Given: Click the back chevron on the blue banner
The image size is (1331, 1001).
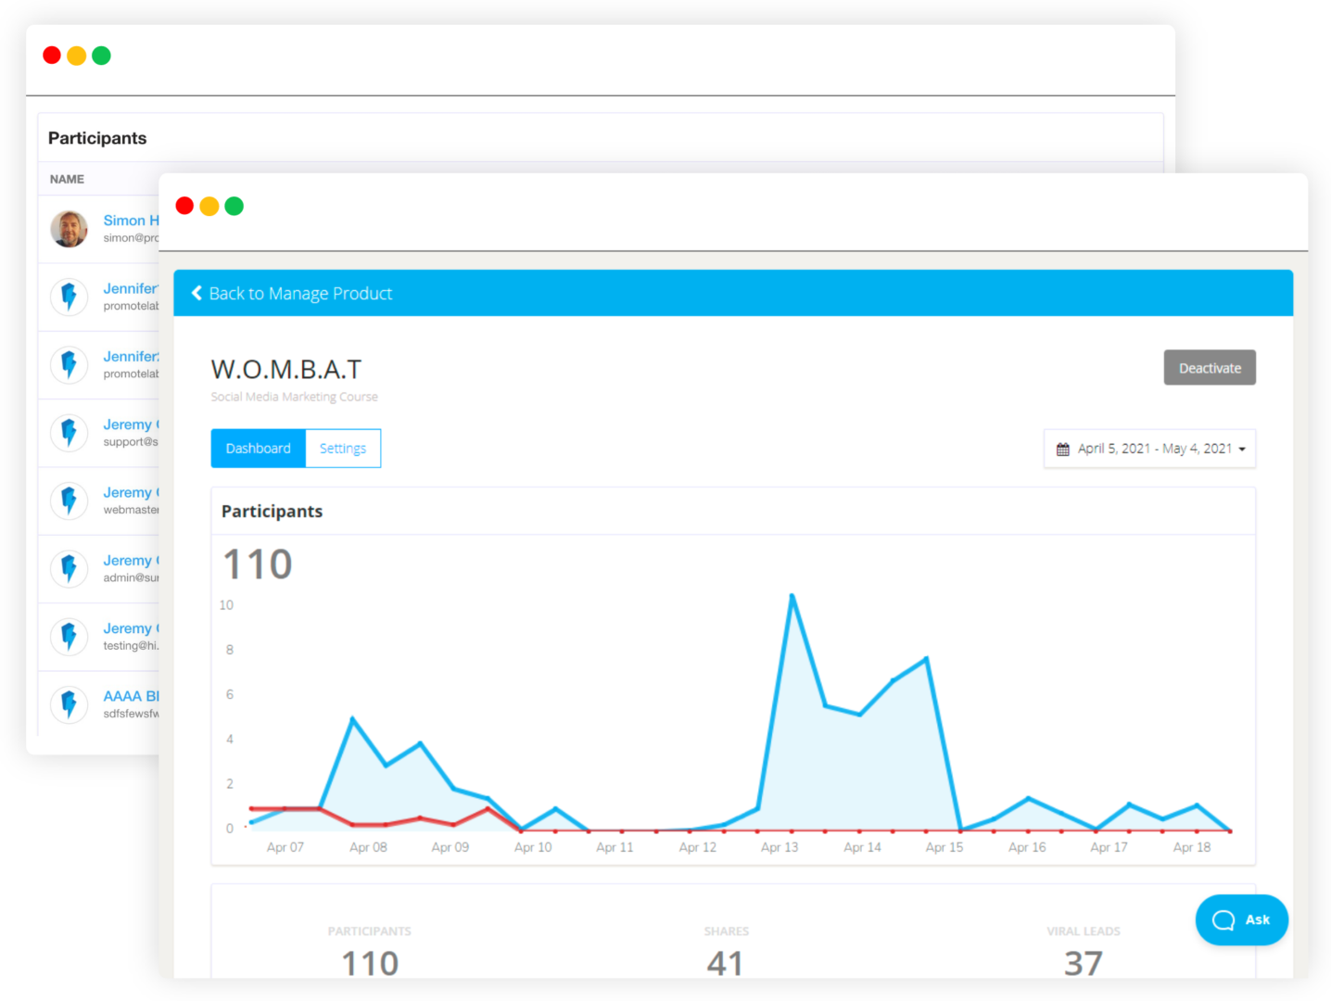Looking at the screenshot, I should point(196,292).
